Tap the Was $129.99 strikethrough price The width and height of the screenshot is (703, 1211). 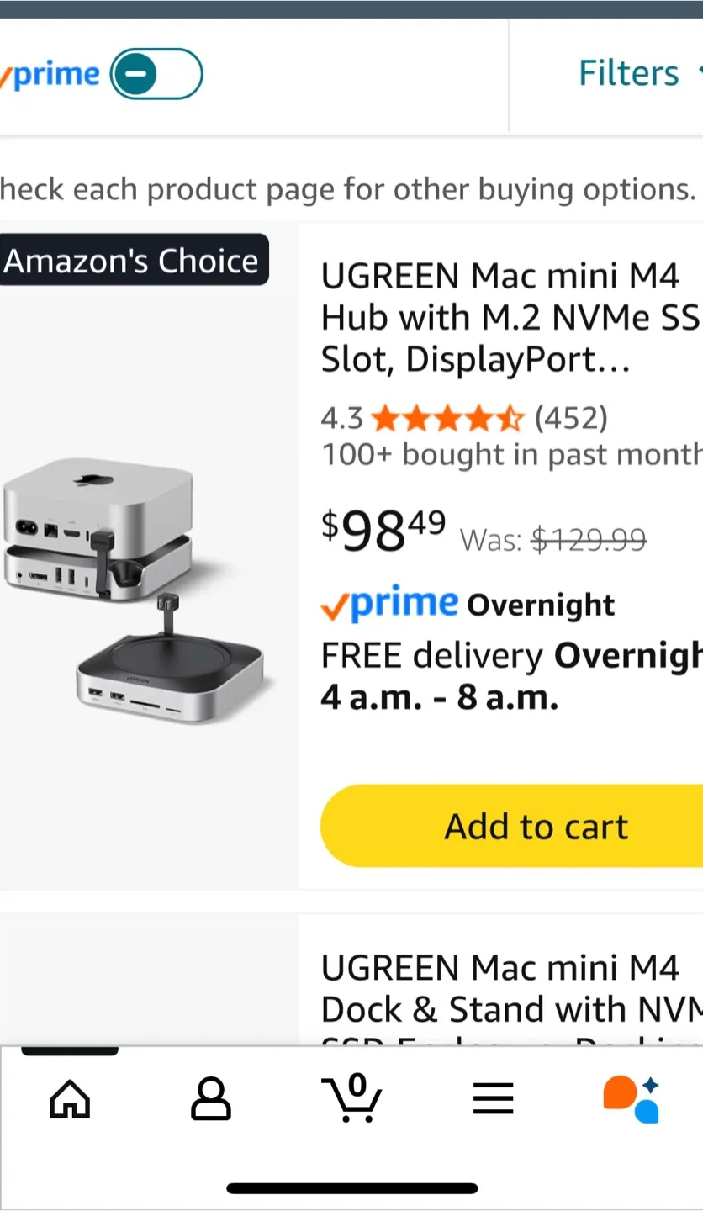553,539
